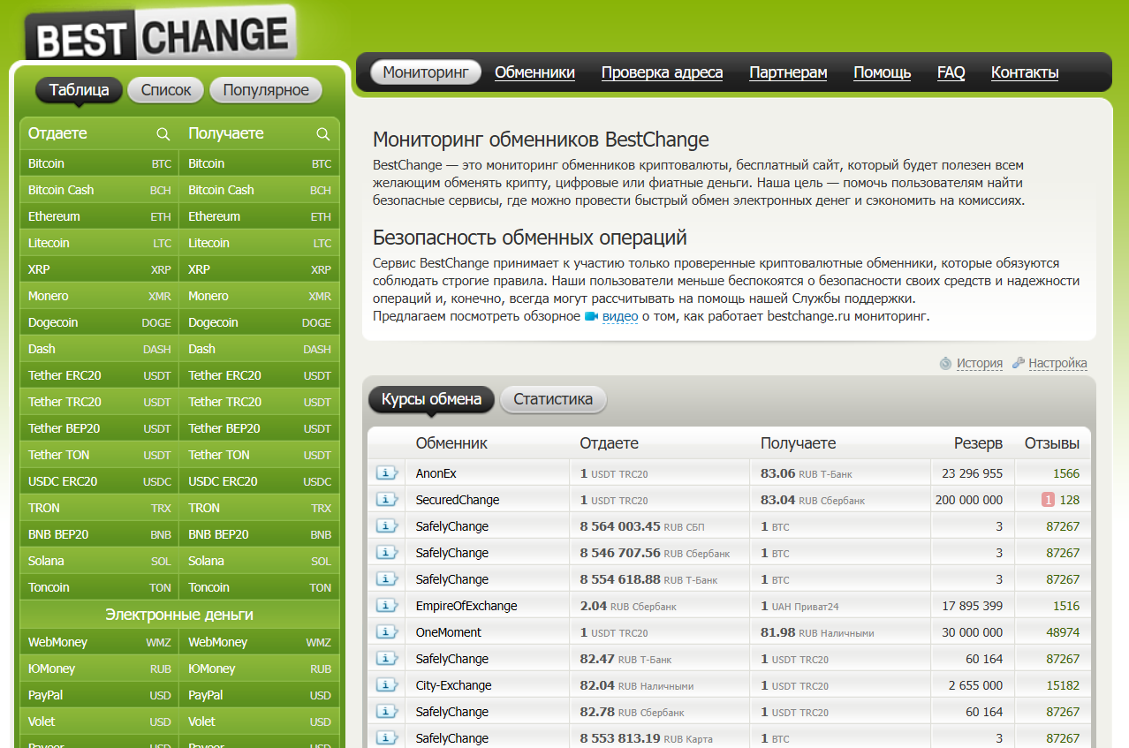Open the FAQ menu link
Screen dimensions: 1129x748
tap(951, 72)
